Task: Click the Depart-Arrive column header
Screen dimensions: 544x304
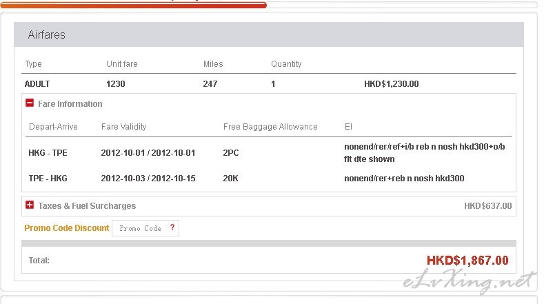Action: tap(53, 127)
